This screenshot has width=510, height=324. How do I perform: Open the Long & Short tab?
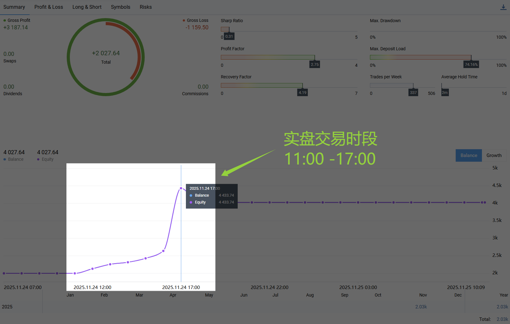pyautogui.click(x=87, y=7)
